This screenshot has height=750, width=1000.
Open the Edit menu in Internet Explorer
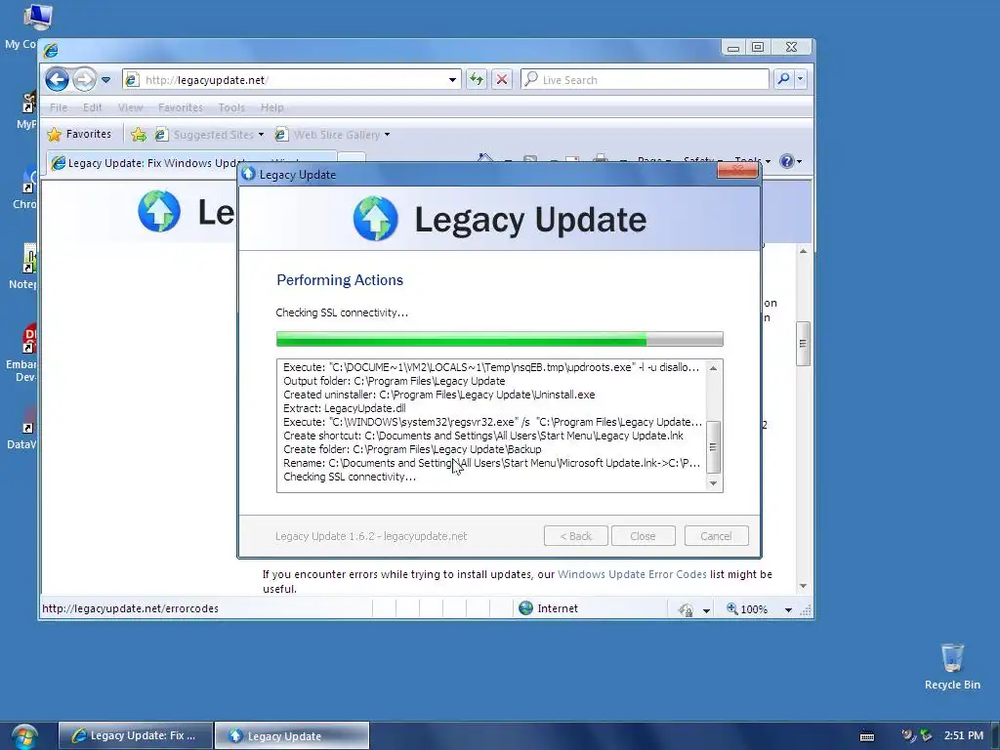click(92, 107)
